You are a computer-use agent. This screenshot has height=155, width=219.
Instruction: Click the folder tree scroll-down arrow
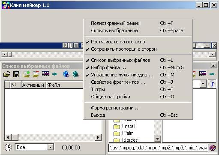pos(158,139)
